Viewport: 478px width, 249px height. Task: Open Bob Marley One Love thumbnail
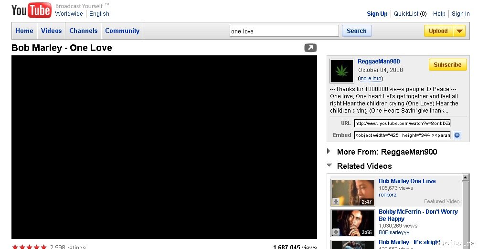click(x=353, y=193)
